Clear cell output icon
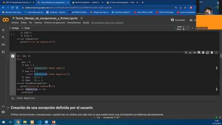The width and height of the screenshot is (222, 125). 13,98
